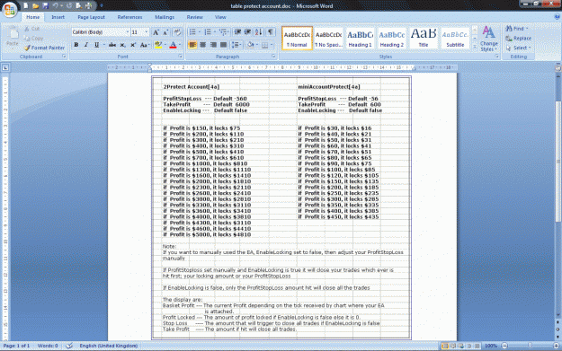Toggle Align Text Right
This screenshot has height=351, width=562.
click(x=213, y=45)
